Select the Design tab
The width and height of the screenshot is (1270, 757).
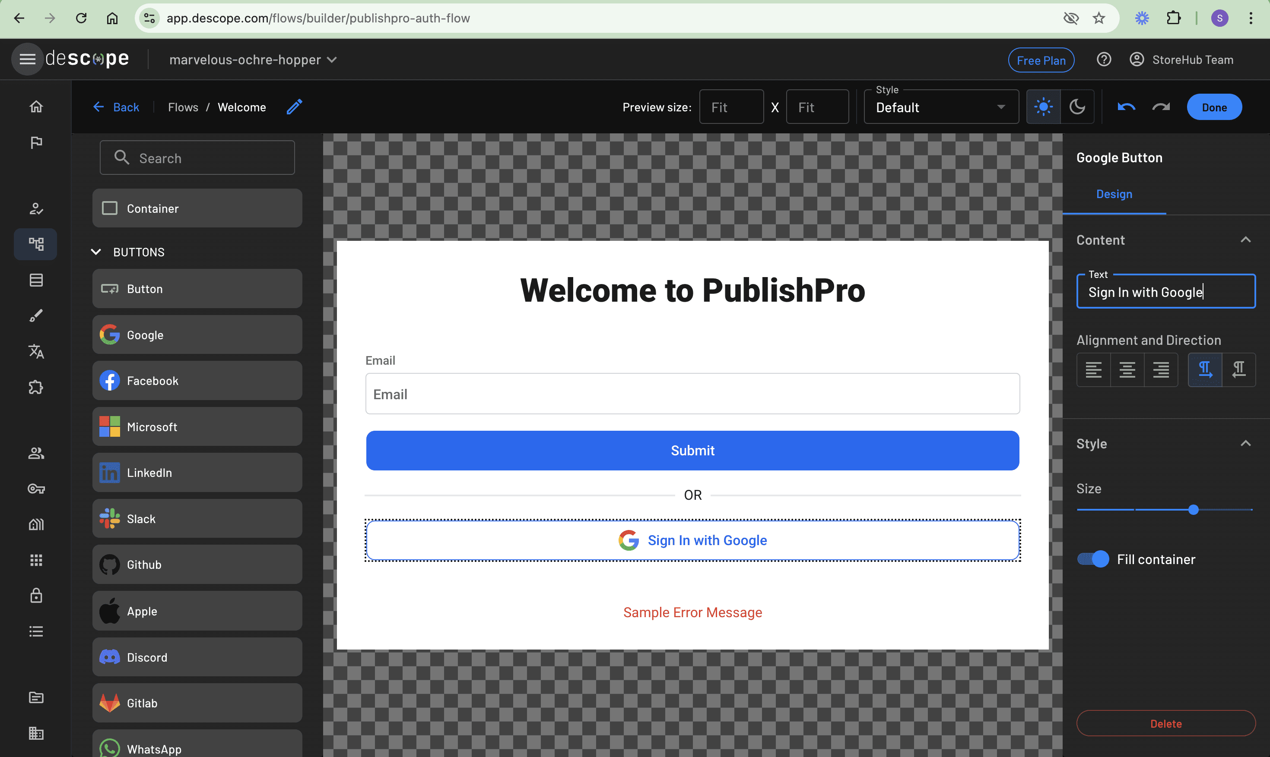coord(1114,194)
